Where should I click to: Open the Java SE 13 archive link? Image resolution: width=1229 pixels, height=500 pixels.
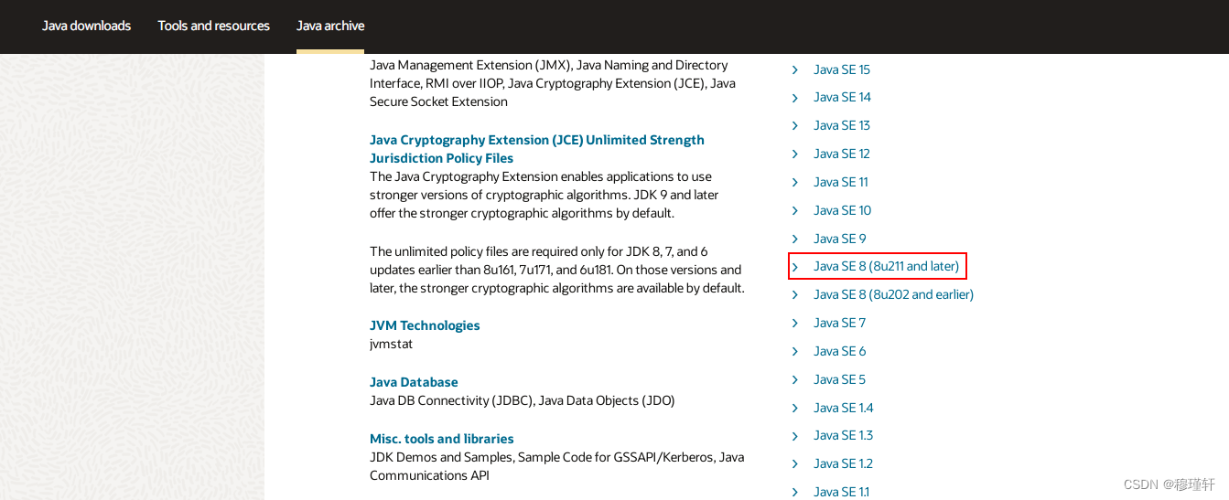tap(842, 125)
